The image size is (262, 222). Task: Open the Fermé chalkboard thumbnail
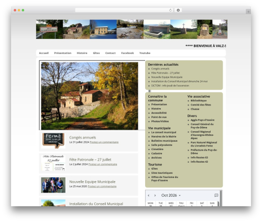point(53,141)
